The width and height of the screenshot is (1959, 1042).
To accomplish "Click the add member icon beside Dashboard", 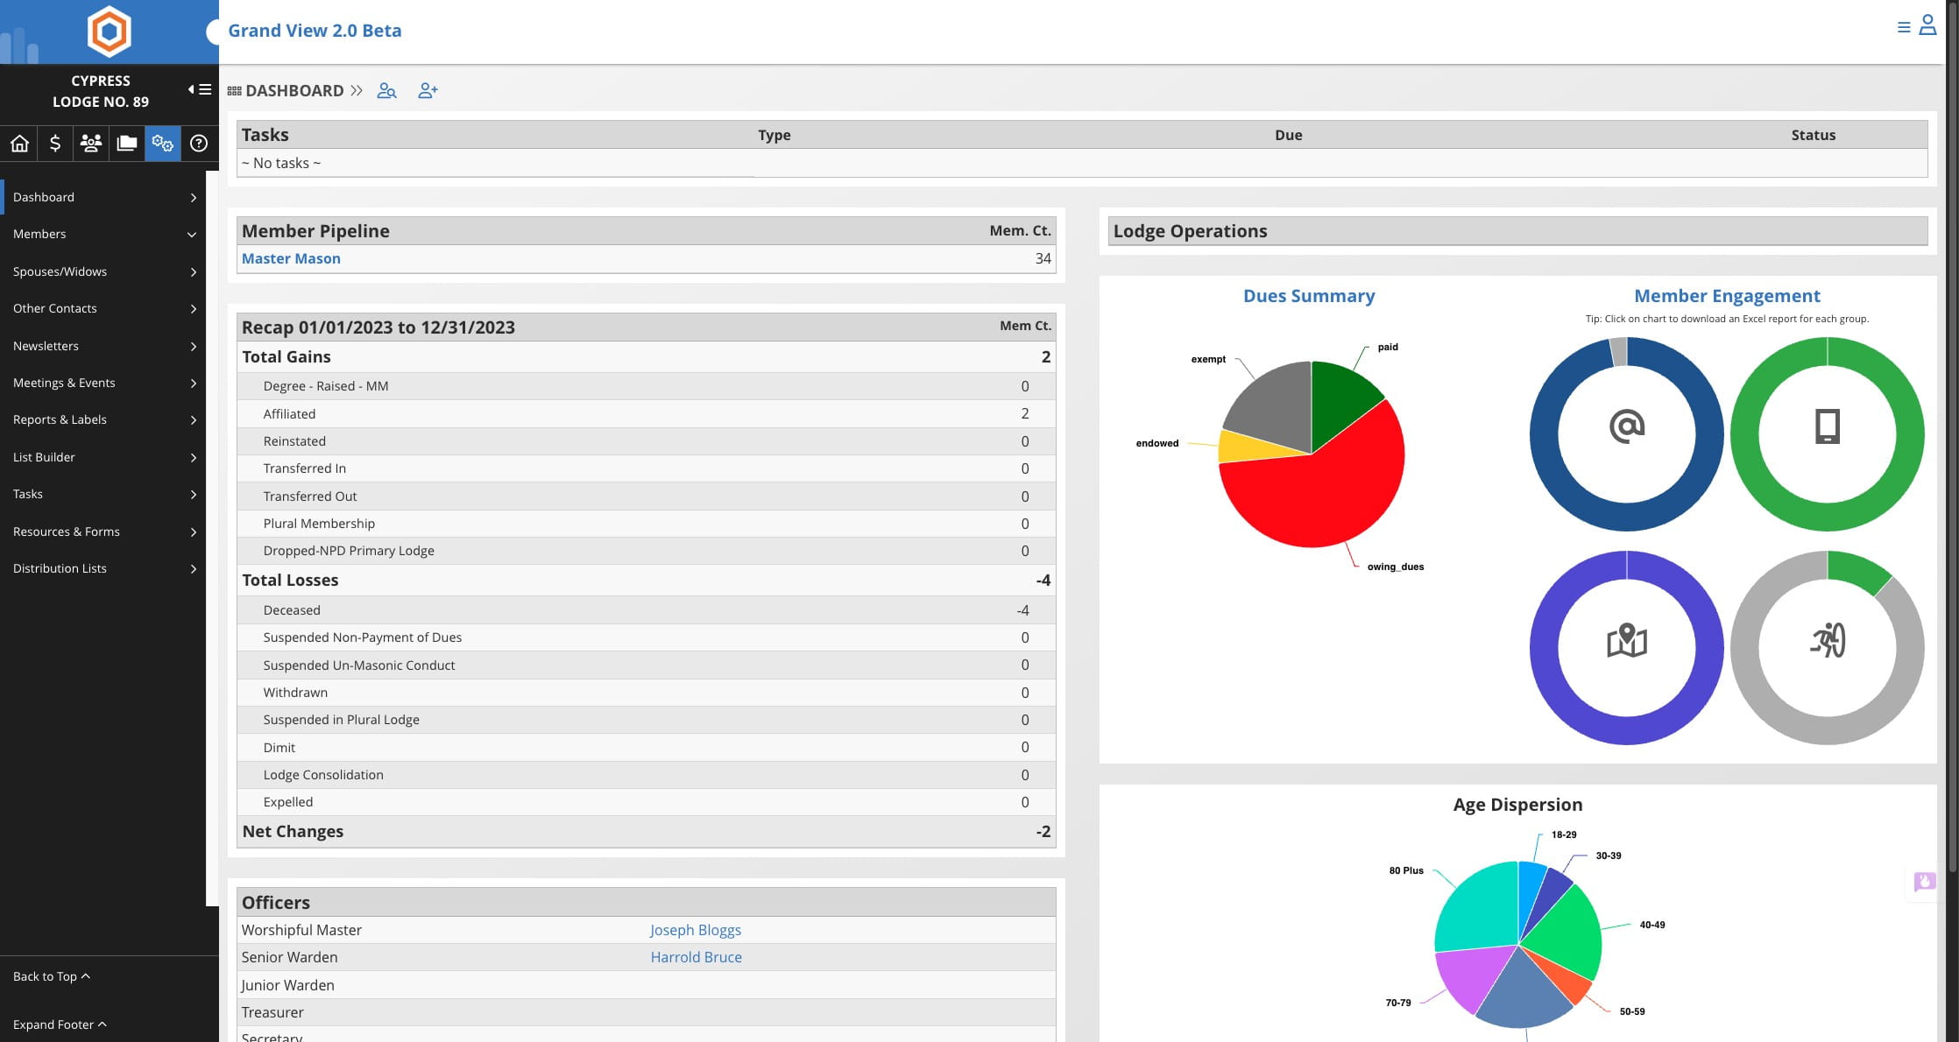I will click(428, 91).
